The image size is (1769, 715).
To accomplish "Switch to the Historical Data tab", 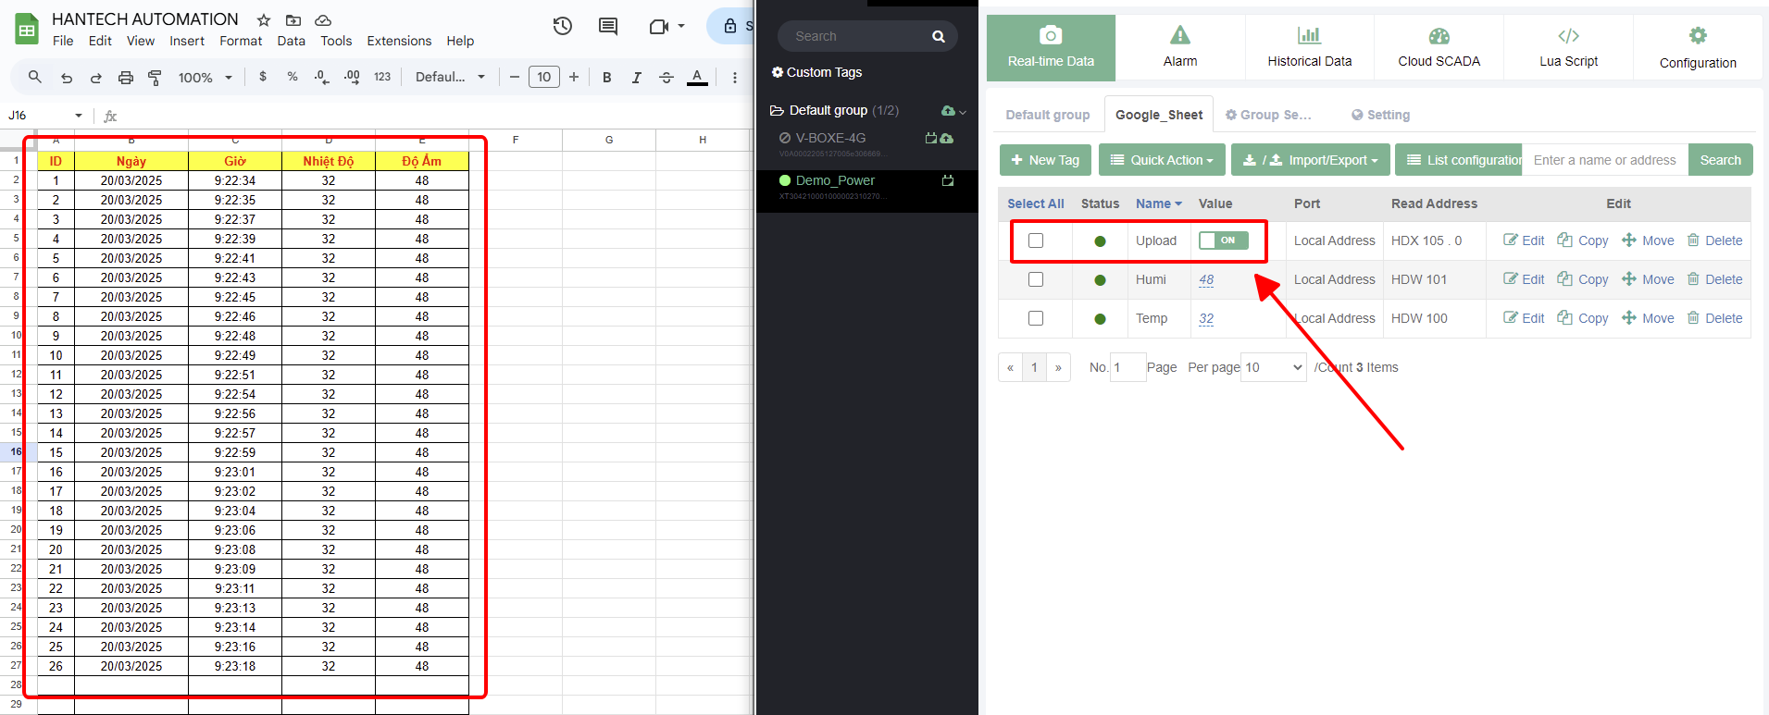I will pos(1309,47).
